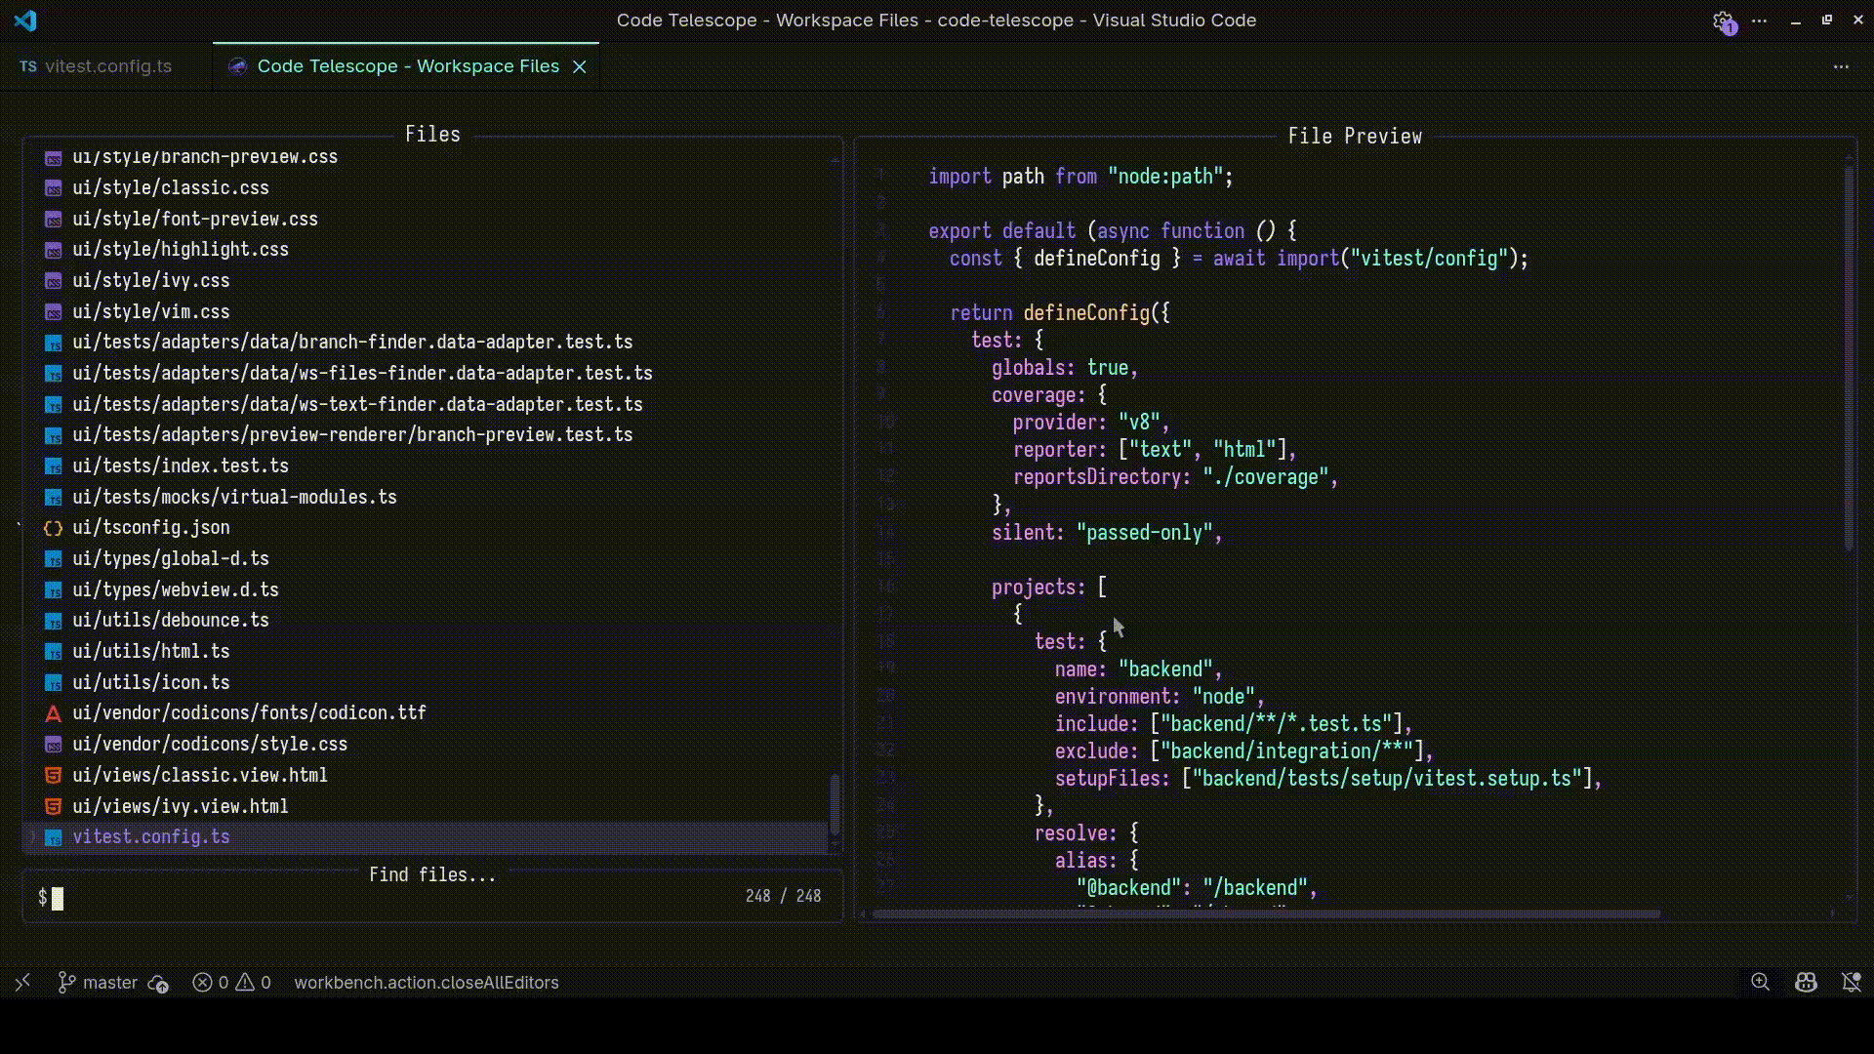Open the title bar ellipsis menu
This screenshot has width=1874, height=1054.
click(x=1759, y=20)
